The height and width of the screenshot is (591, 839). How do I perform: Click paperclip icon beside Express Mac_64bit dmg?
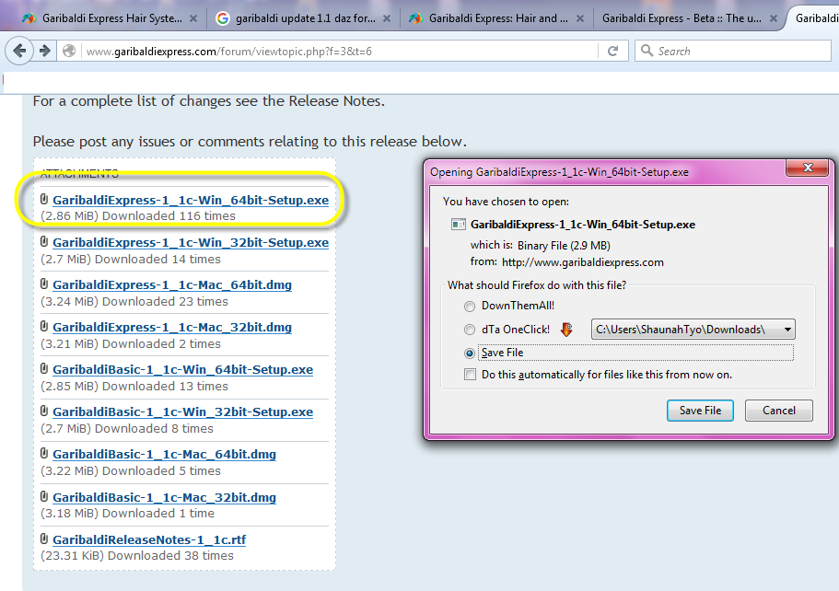pos(44,284)
